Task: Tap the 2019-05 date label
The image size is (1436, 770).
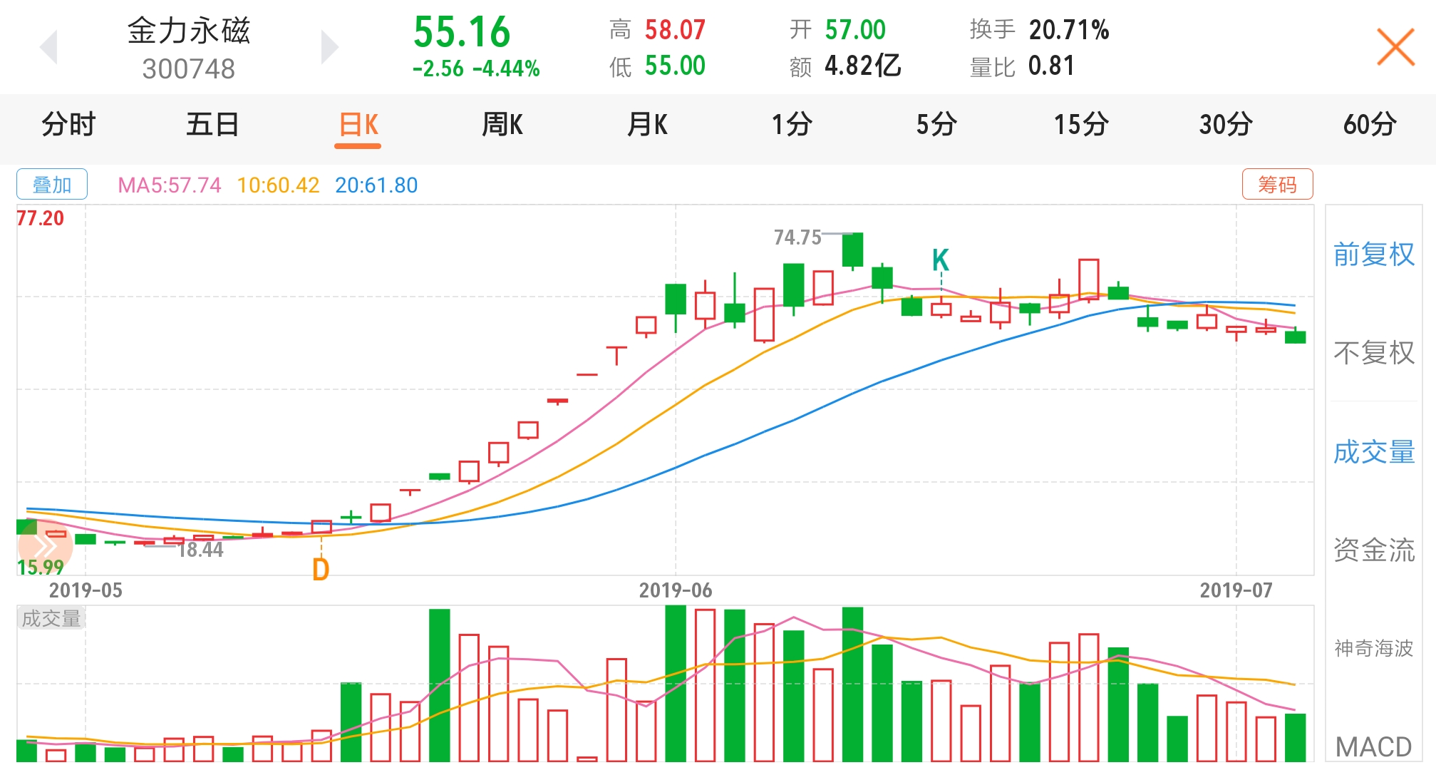Action: coord(86,590)
